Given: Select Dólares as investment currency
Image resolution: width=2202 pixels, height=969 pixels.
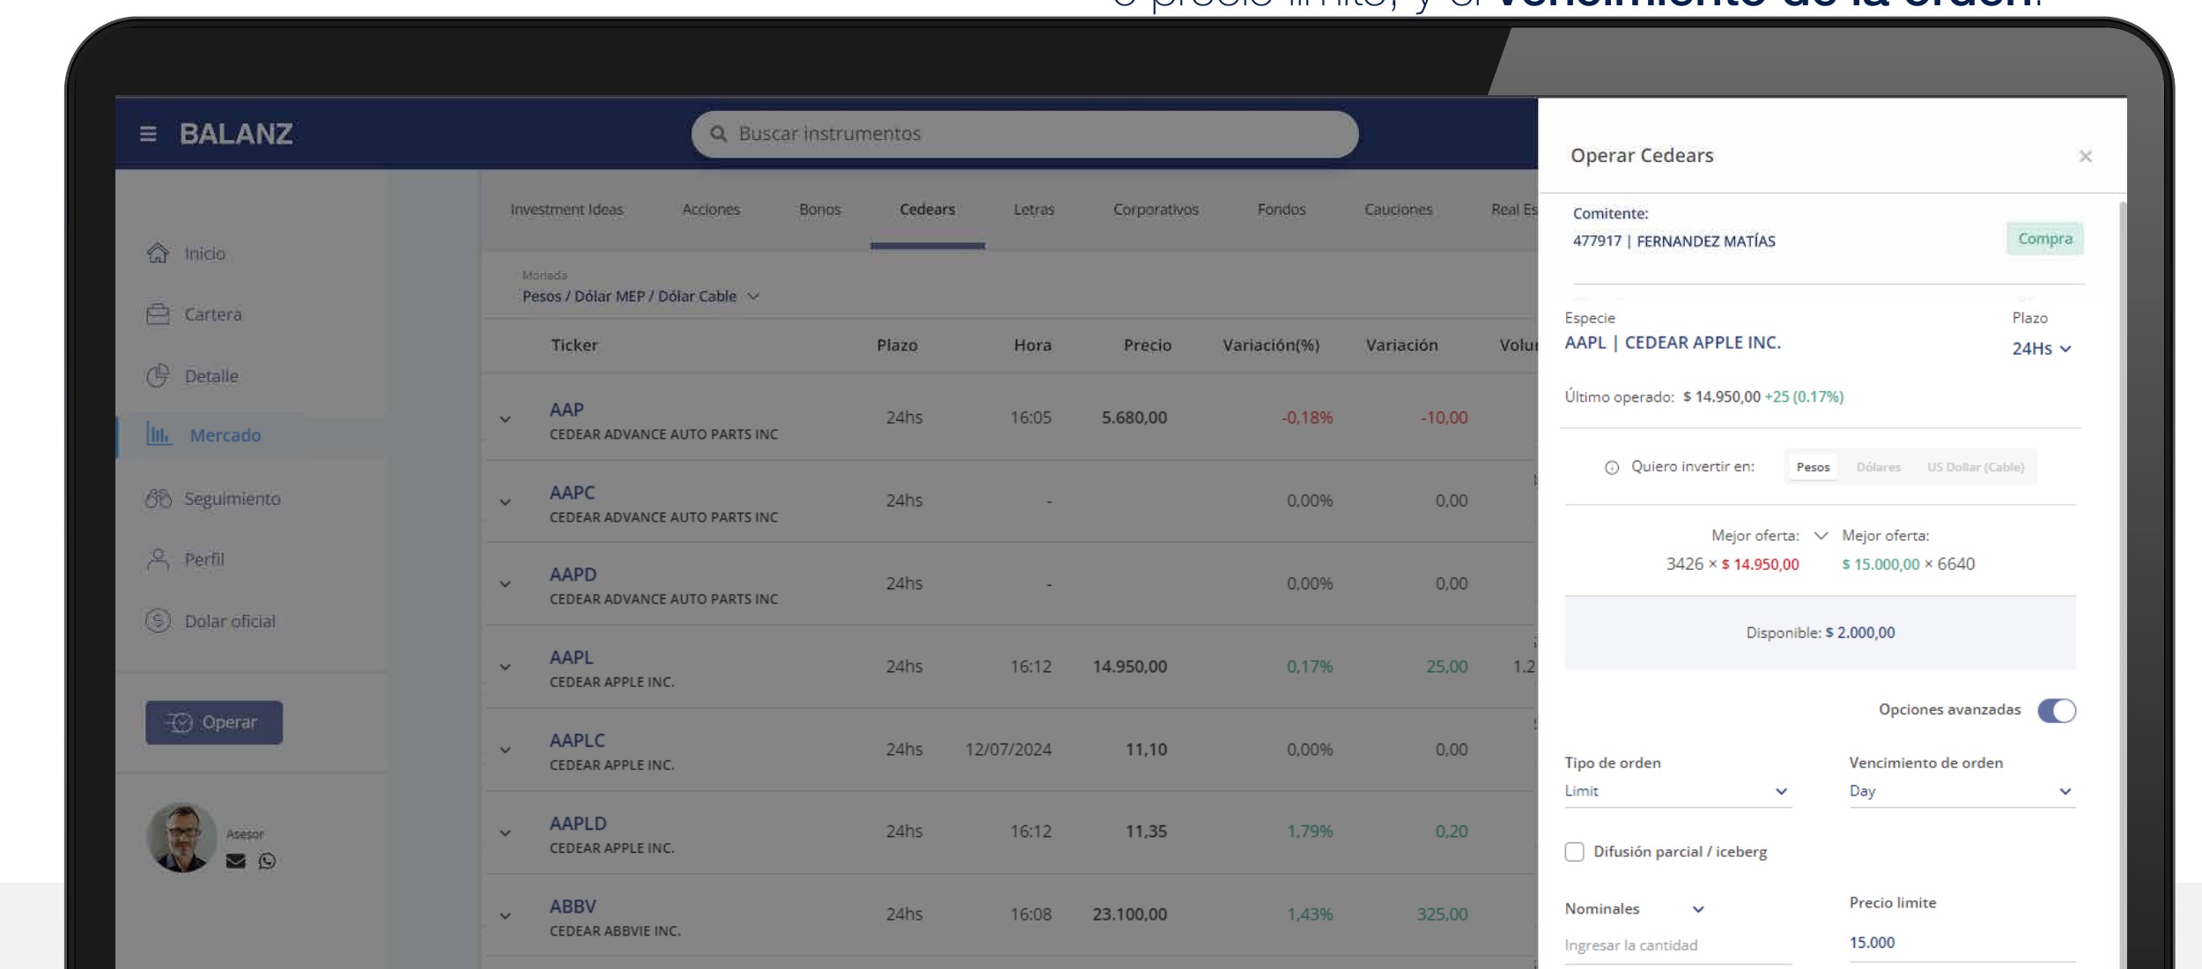Looking at the screenshot, I should click(x=1878, y=467).
